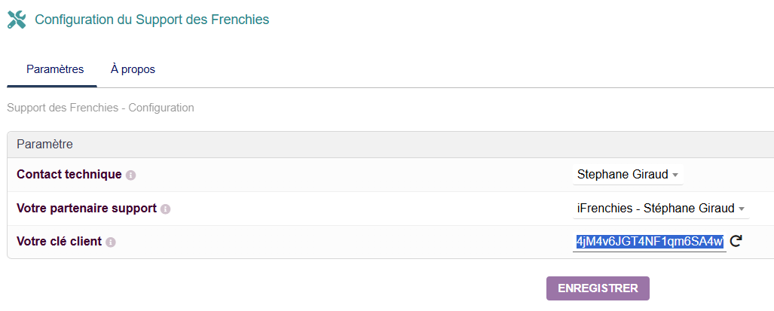The height and width of the screenshot is (311, 774).
Task: Click caret arrow next to Stephane Giraud
Action: click(x=675, y=175)
